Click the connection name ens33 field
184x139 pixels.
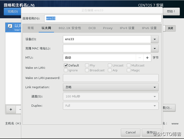tap(103, 18)
